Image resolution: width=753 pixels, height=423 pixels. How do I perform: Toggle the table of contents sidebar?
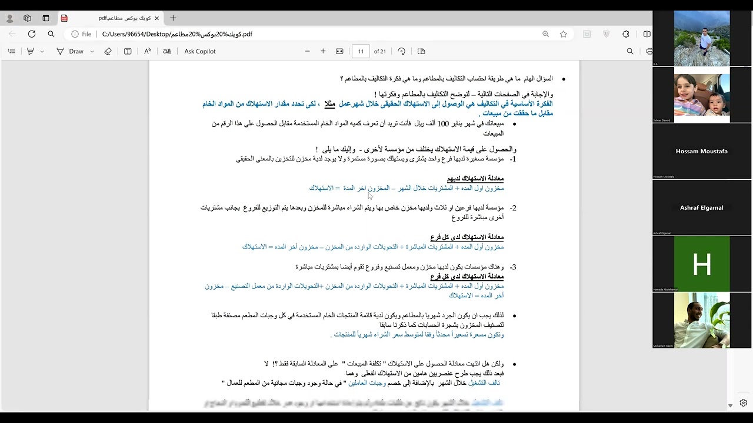[x=11, y=51]
